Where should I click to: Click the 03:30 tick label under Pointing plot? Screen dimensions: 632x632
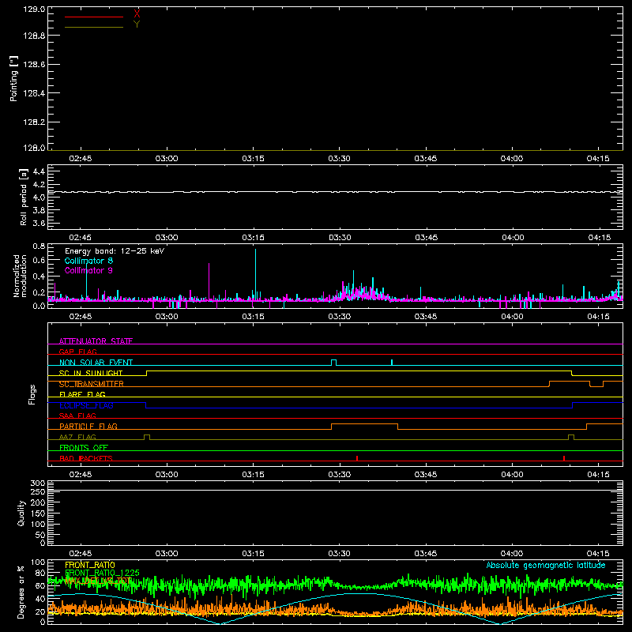point(339,159)
